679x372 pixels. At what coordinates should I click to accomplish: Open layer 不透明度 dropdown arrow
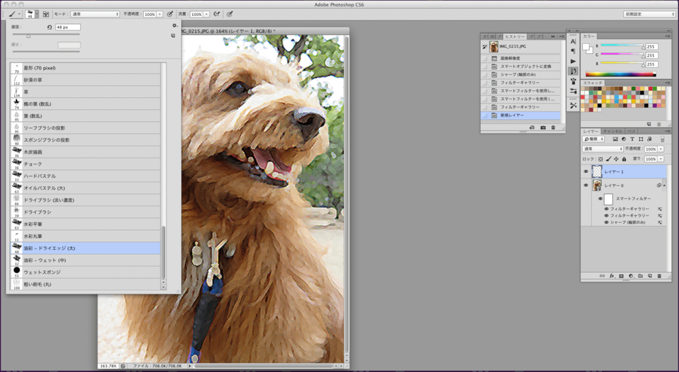661,149
